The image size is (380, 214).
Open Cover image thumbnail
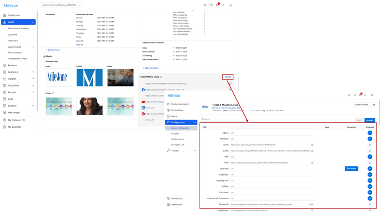coord(120,77)
